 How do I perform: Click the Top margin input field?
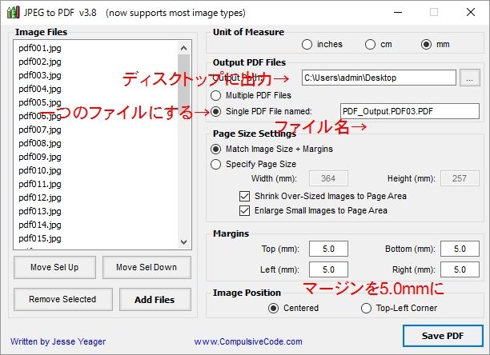coord(328,250)
